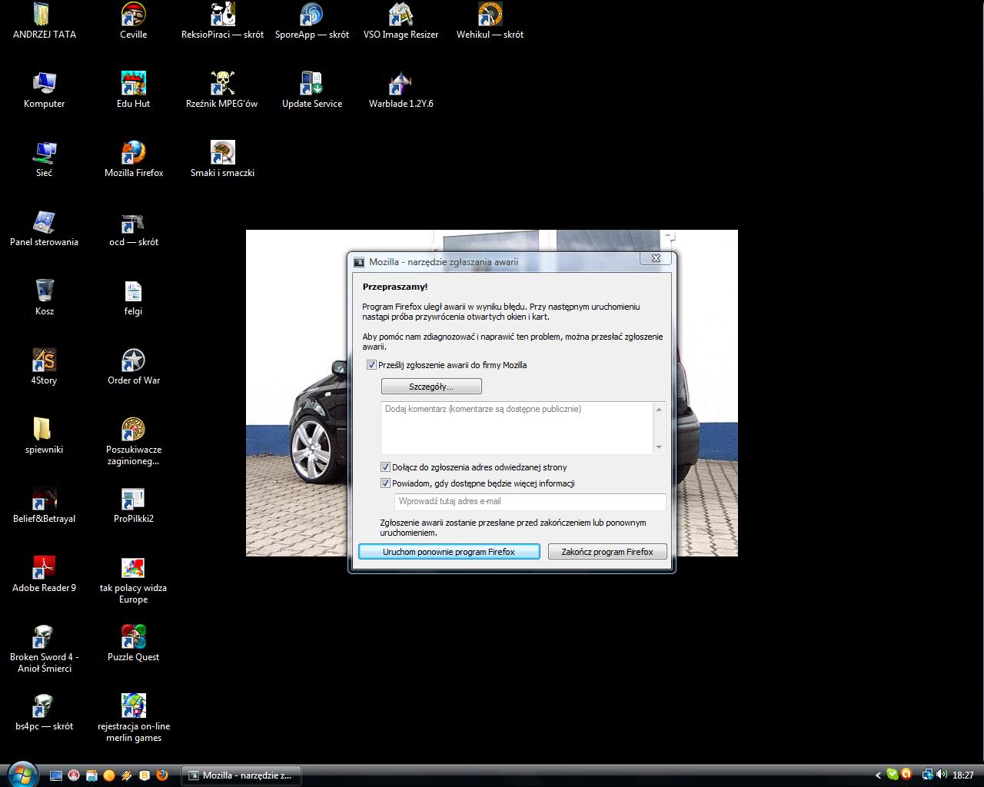Open the volume speaker tray icon
Image resolution: width=984 pixels, height=787 pixels.
tap(942, 775)
